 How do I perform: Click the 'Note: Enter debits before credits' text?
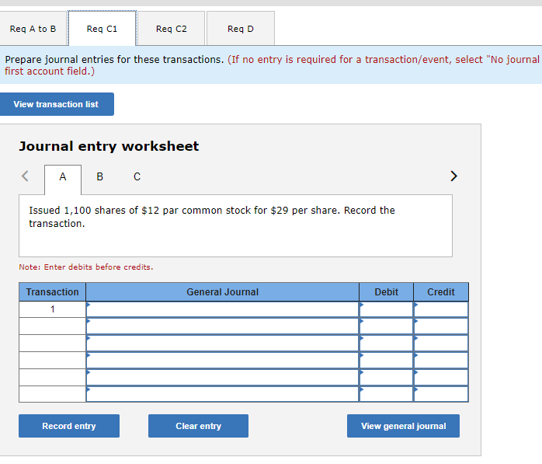(x=86, y=267)
